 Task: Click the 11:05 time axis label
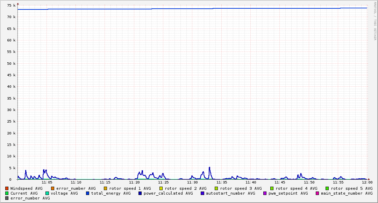pyautogui.click(x=47, y=182)
